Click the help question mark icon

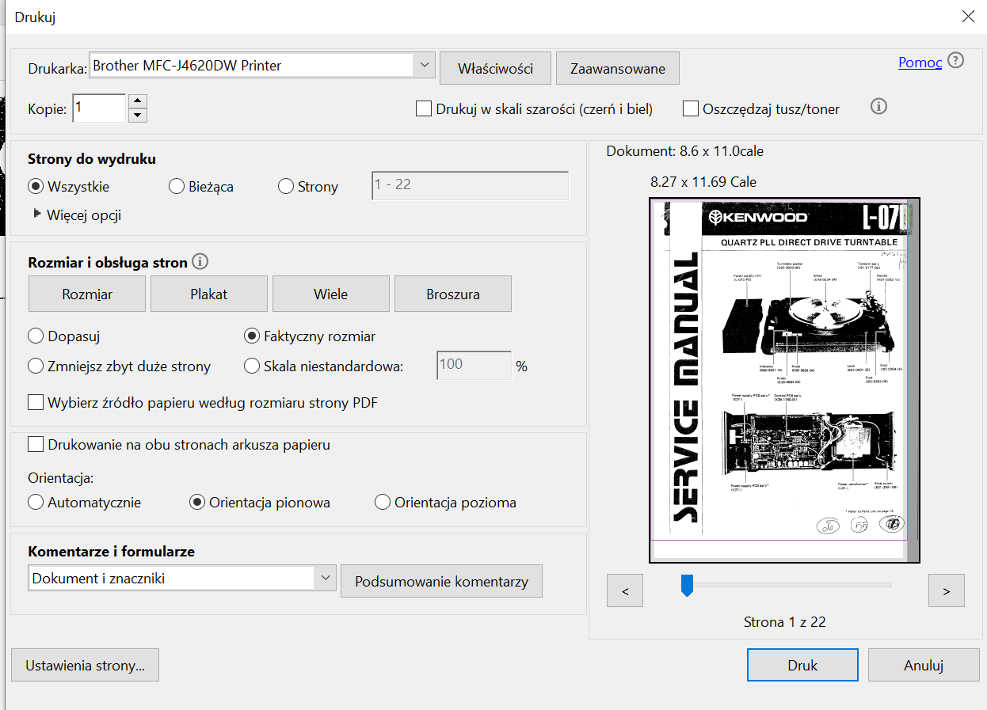coord(956,61)
